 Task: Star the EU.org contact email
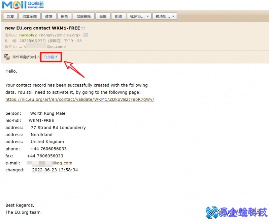point(83,28)
